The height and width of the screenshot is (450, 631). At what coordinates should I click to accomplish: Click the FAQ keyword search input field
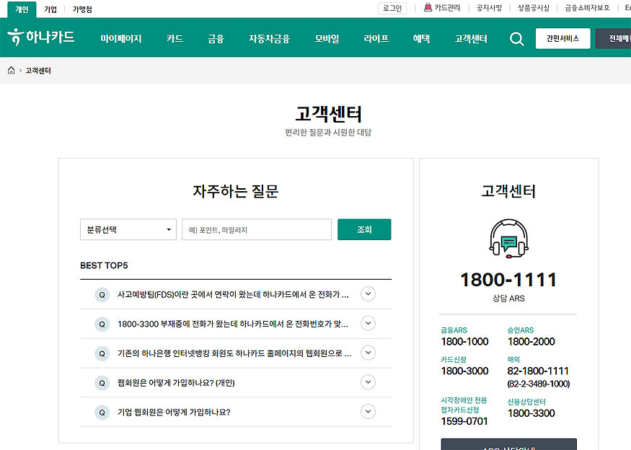click(x=257, y=229)
